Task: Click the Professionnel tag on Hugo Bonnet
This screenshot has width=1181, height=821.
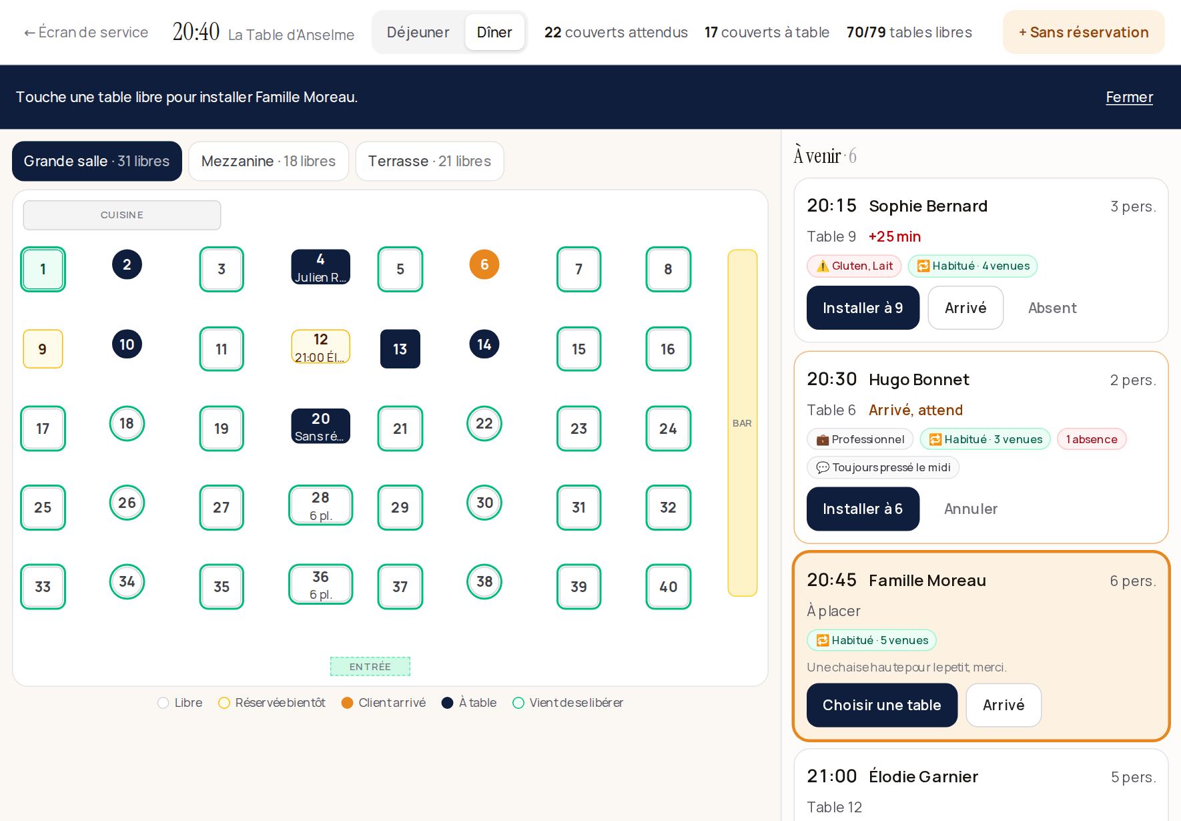Action: [860, 439]
